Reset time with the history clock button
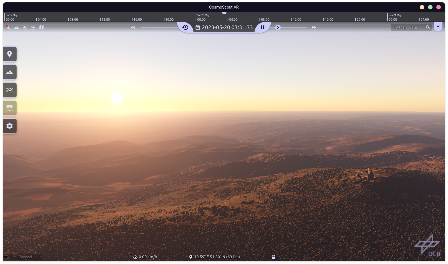448x264 pixels. [185, 27]
